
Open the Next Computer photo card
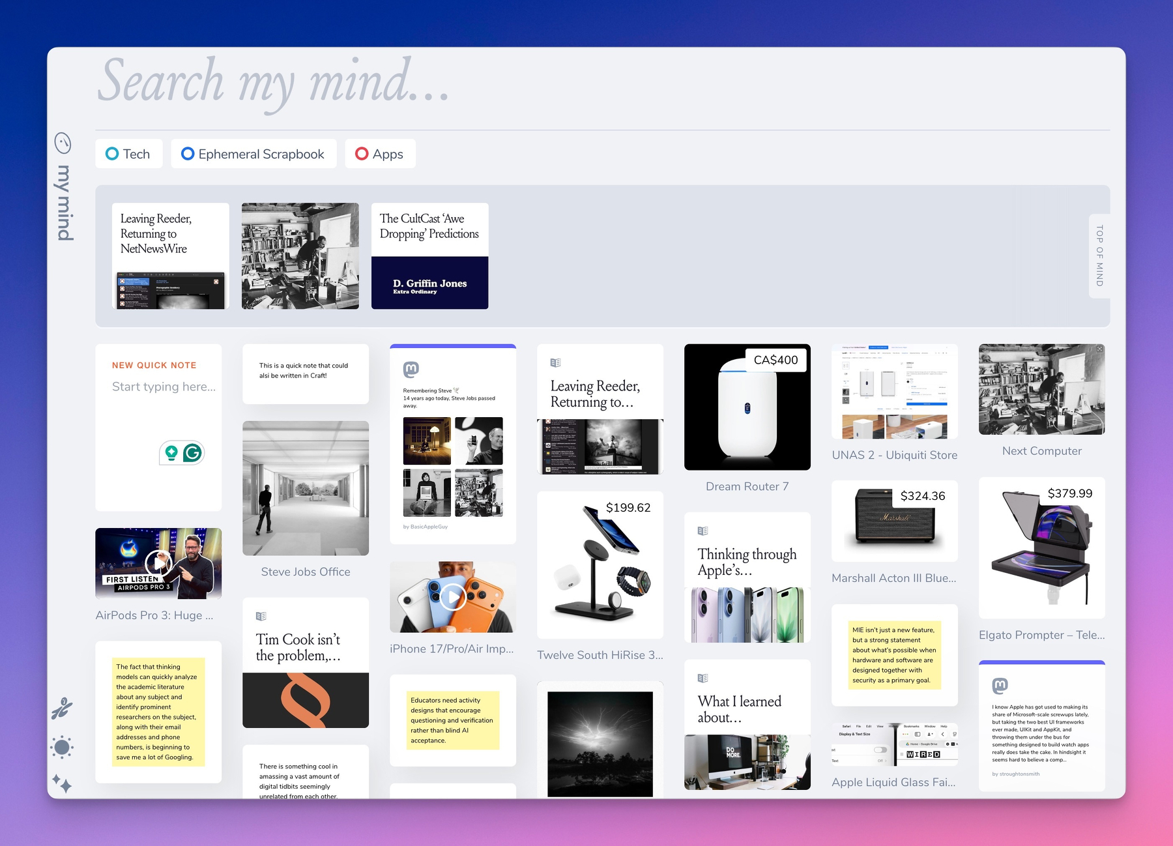click(x=1042, y=389)
